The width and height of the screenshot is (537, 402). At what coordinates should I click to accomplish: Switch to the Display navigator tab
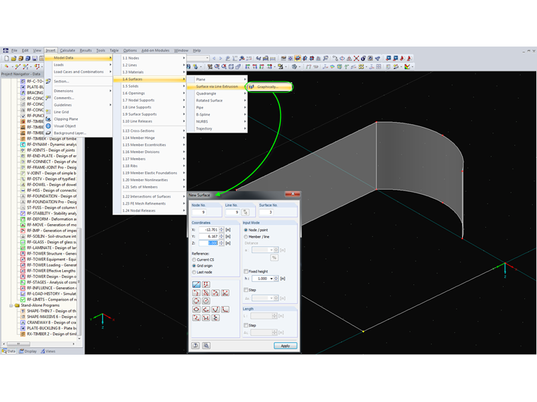click(x=28, y=351)
